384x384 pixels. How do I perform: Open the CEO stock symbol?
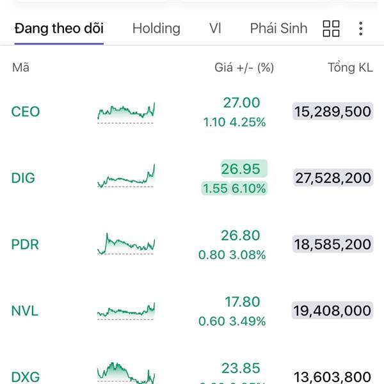(26, 111)
